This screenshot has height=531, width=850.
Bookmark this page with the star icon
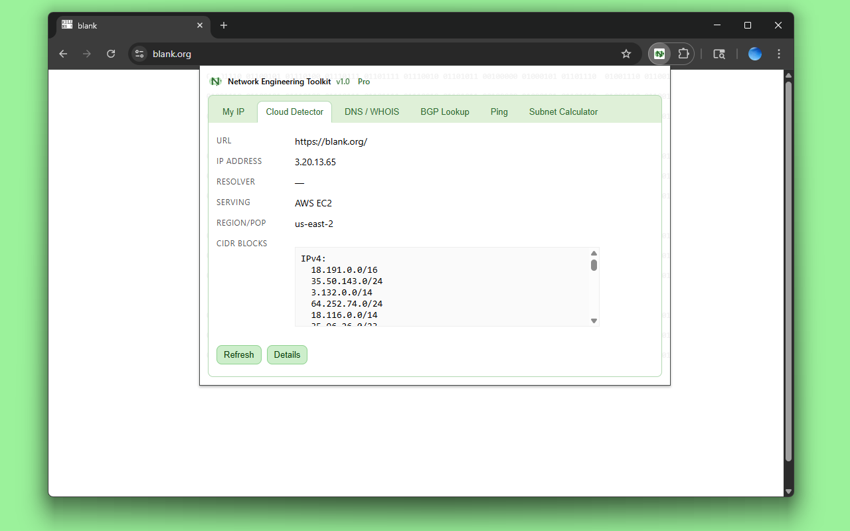point(626,54)
